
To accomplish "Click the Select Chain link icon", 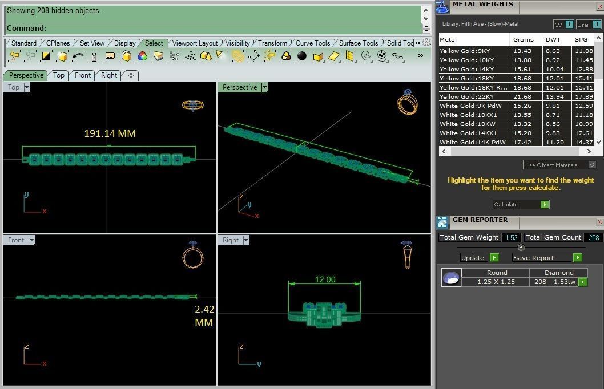I will pyautogui.click(x=397, y=56).
